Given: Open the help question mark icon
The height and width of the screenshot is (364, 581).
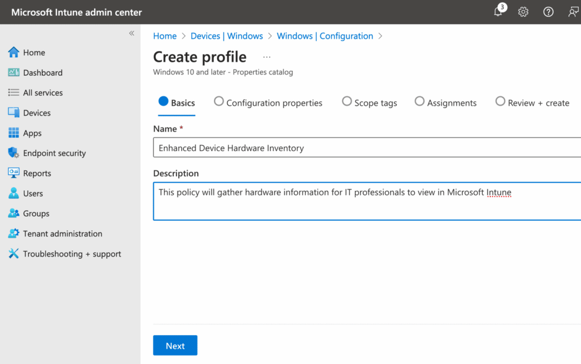Looking at the screenshot, I should [x=548, y=11].
